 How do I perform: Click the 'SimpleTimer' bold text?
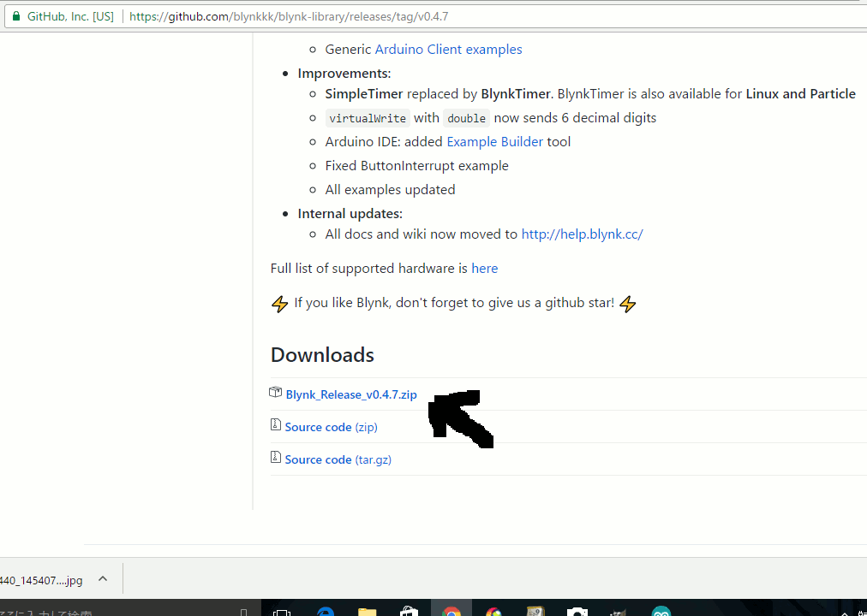coord(364,94)
